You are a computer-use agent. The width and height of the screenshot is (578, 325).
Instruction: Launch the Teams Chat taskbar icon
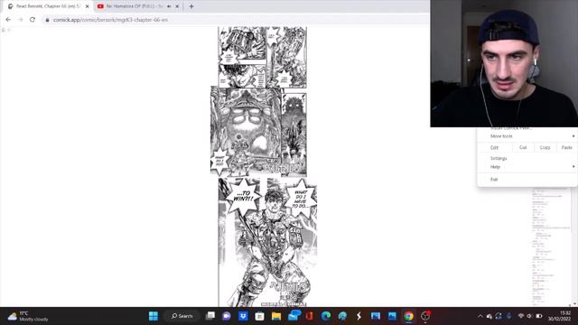pos(227,316)
